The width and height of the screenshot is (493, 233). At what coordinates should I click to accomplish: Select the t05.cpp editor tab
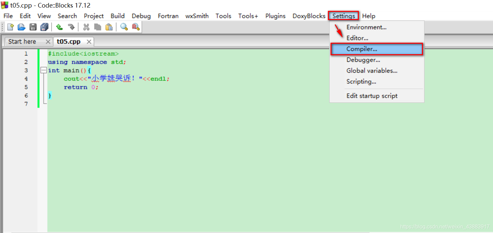click(68, 41)
